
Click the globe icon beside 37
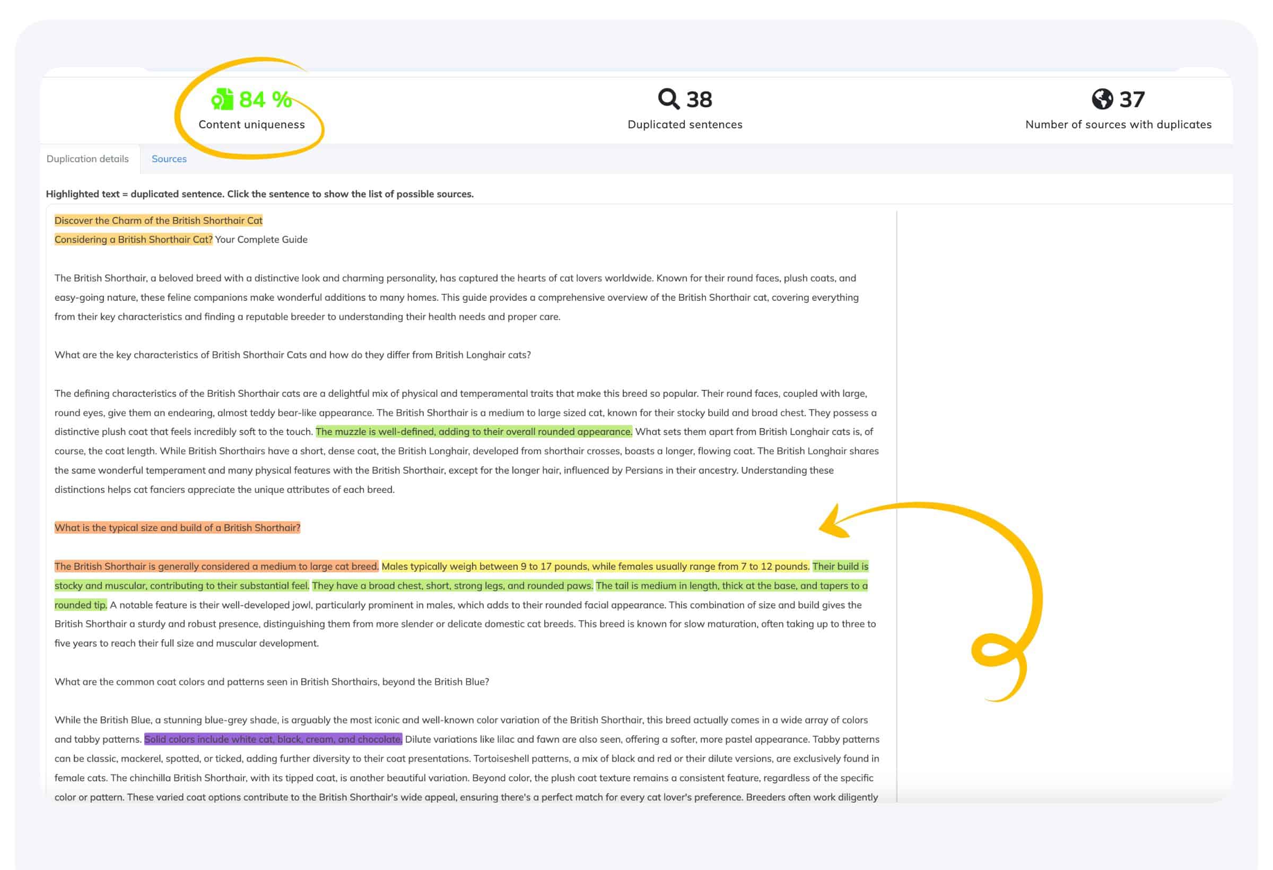pos(1102,99)
